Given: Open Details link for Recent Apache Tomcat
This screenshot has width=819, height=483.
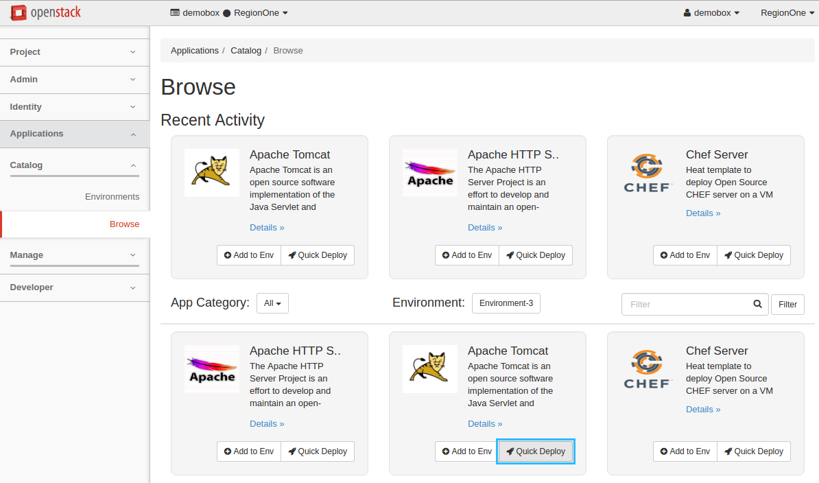Looking at the screenshot, I should (x=267, y=228).
